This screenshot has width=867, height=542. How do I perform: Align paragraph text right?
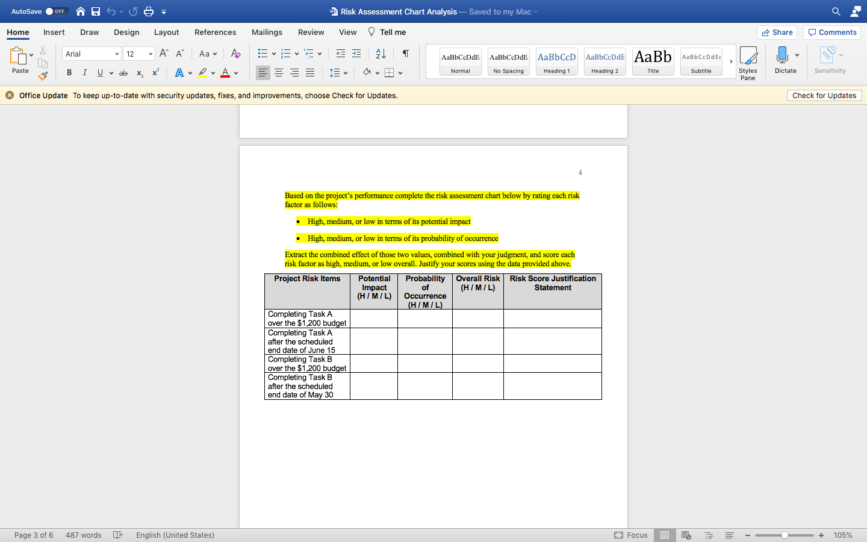pyautogui.click(x=294, y=73)
